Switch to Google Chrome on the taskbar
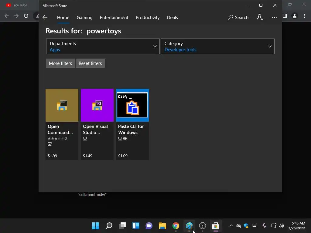 (176, 226)
